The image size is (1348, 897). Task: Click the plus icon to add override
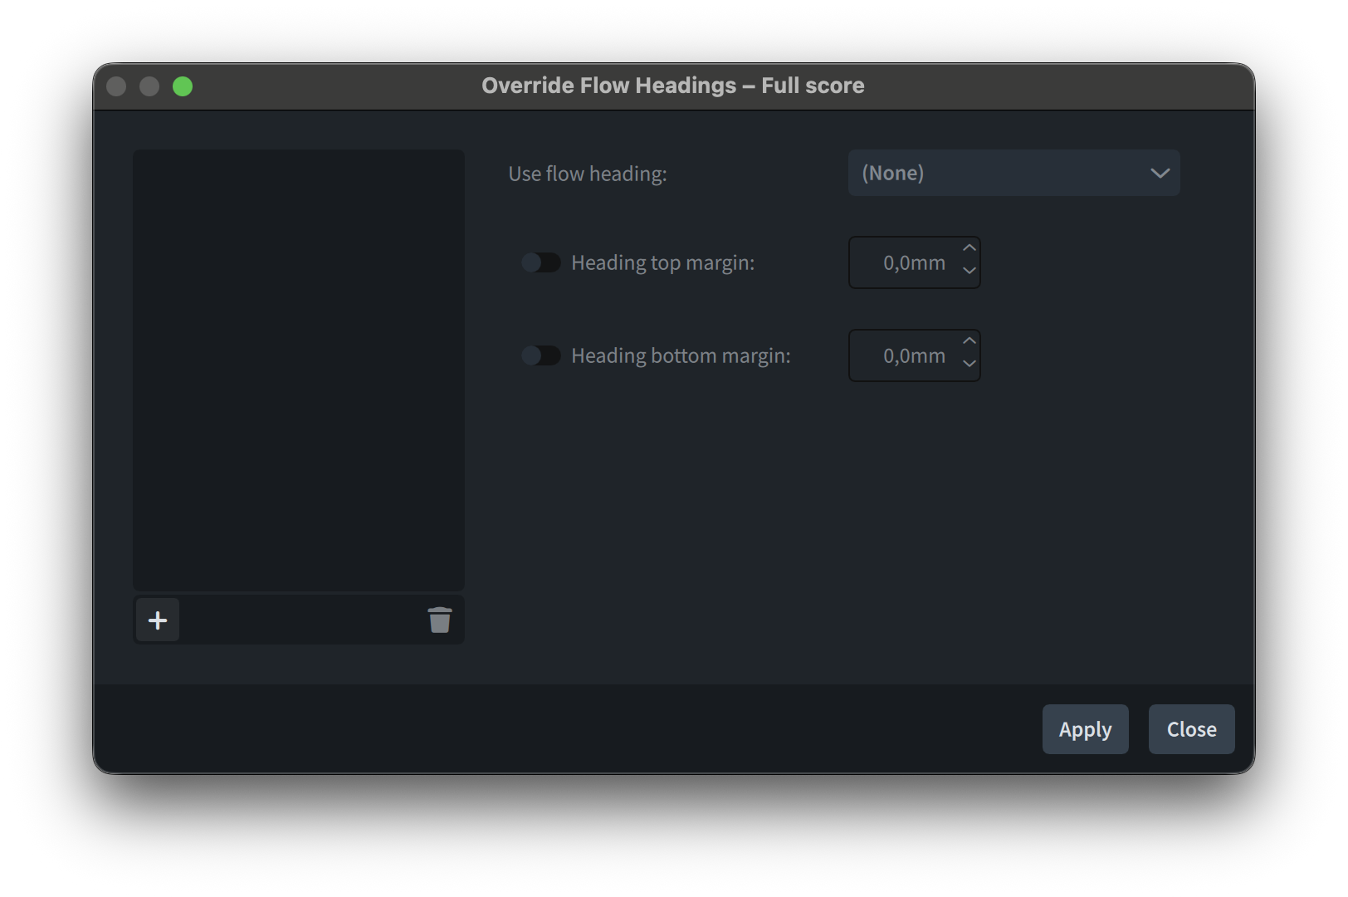pyautogui.click(x=158, y=620)
